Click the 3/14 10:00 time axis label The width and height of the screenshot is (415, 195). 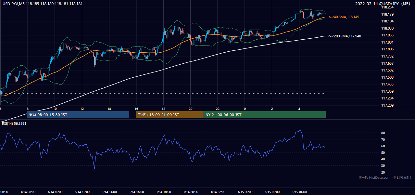coord(55,192)
